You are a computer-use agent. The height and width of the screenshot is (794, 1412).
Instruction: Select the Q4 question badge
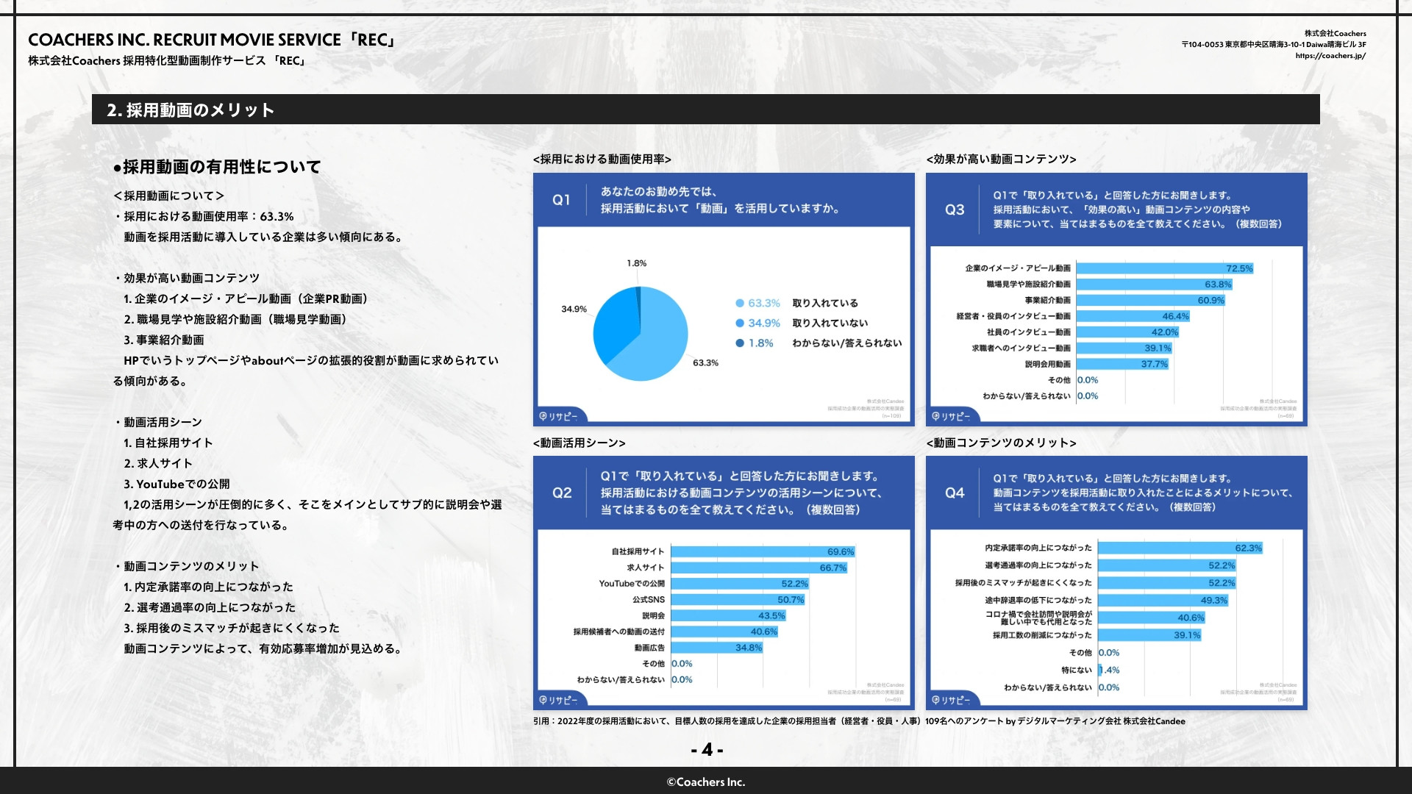coord(956,494)
